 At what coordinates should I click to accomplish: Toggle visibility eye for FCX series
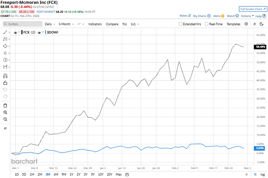(x=15, y=32)
